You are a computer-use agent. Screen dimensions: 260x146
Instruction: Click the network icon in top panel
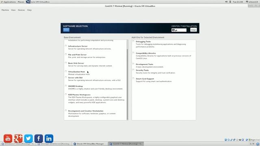coord(230,2)
